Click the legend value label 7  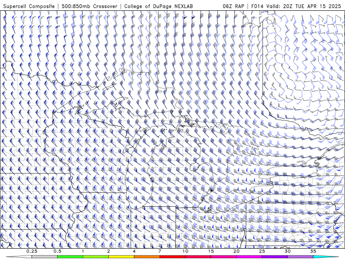coord(160,251)
